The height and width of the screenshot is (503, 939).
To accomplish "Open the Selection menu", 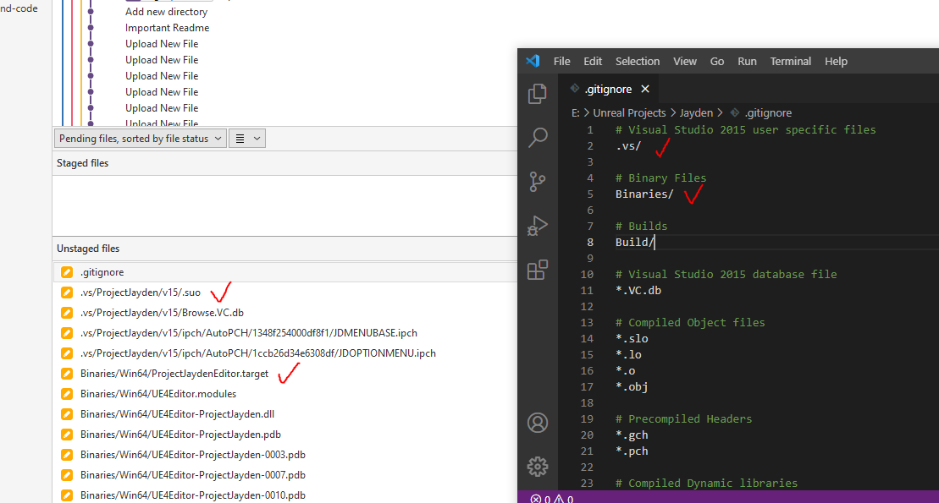I will coord(637,62).
